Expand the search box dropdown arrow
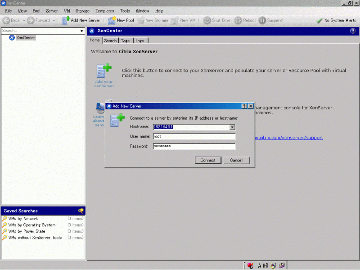Viewport: 360px width, 270px height. (82, 31)
